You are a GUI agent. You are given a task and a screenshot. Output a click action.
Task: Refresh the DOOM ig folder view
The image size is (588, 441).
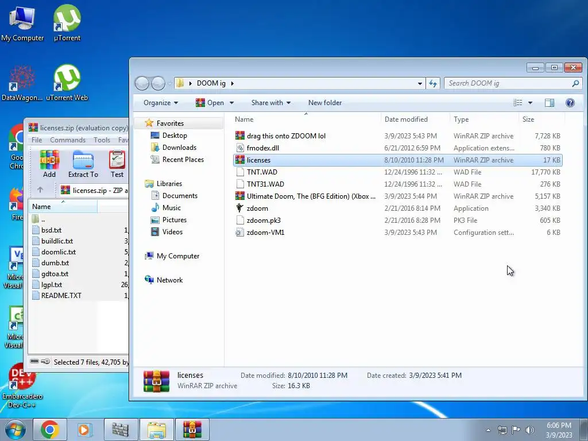[x=433, y=83]
